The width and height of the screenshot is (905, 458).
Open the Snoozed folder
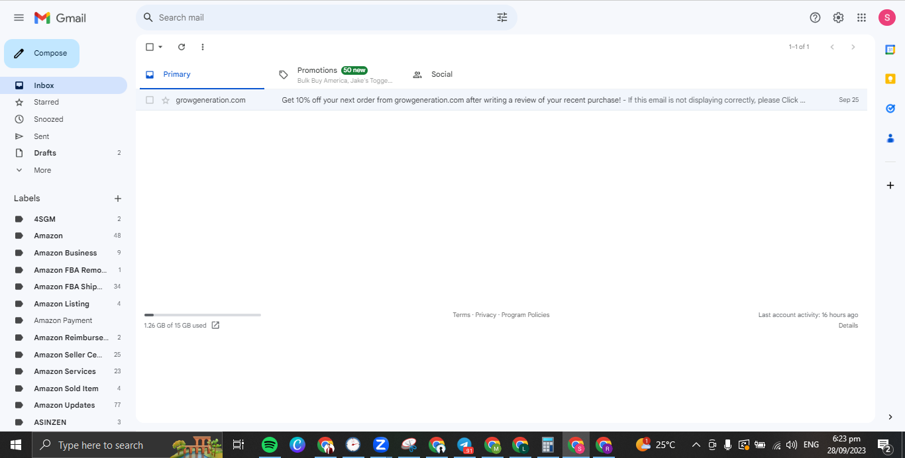click(x=64, y=119)
